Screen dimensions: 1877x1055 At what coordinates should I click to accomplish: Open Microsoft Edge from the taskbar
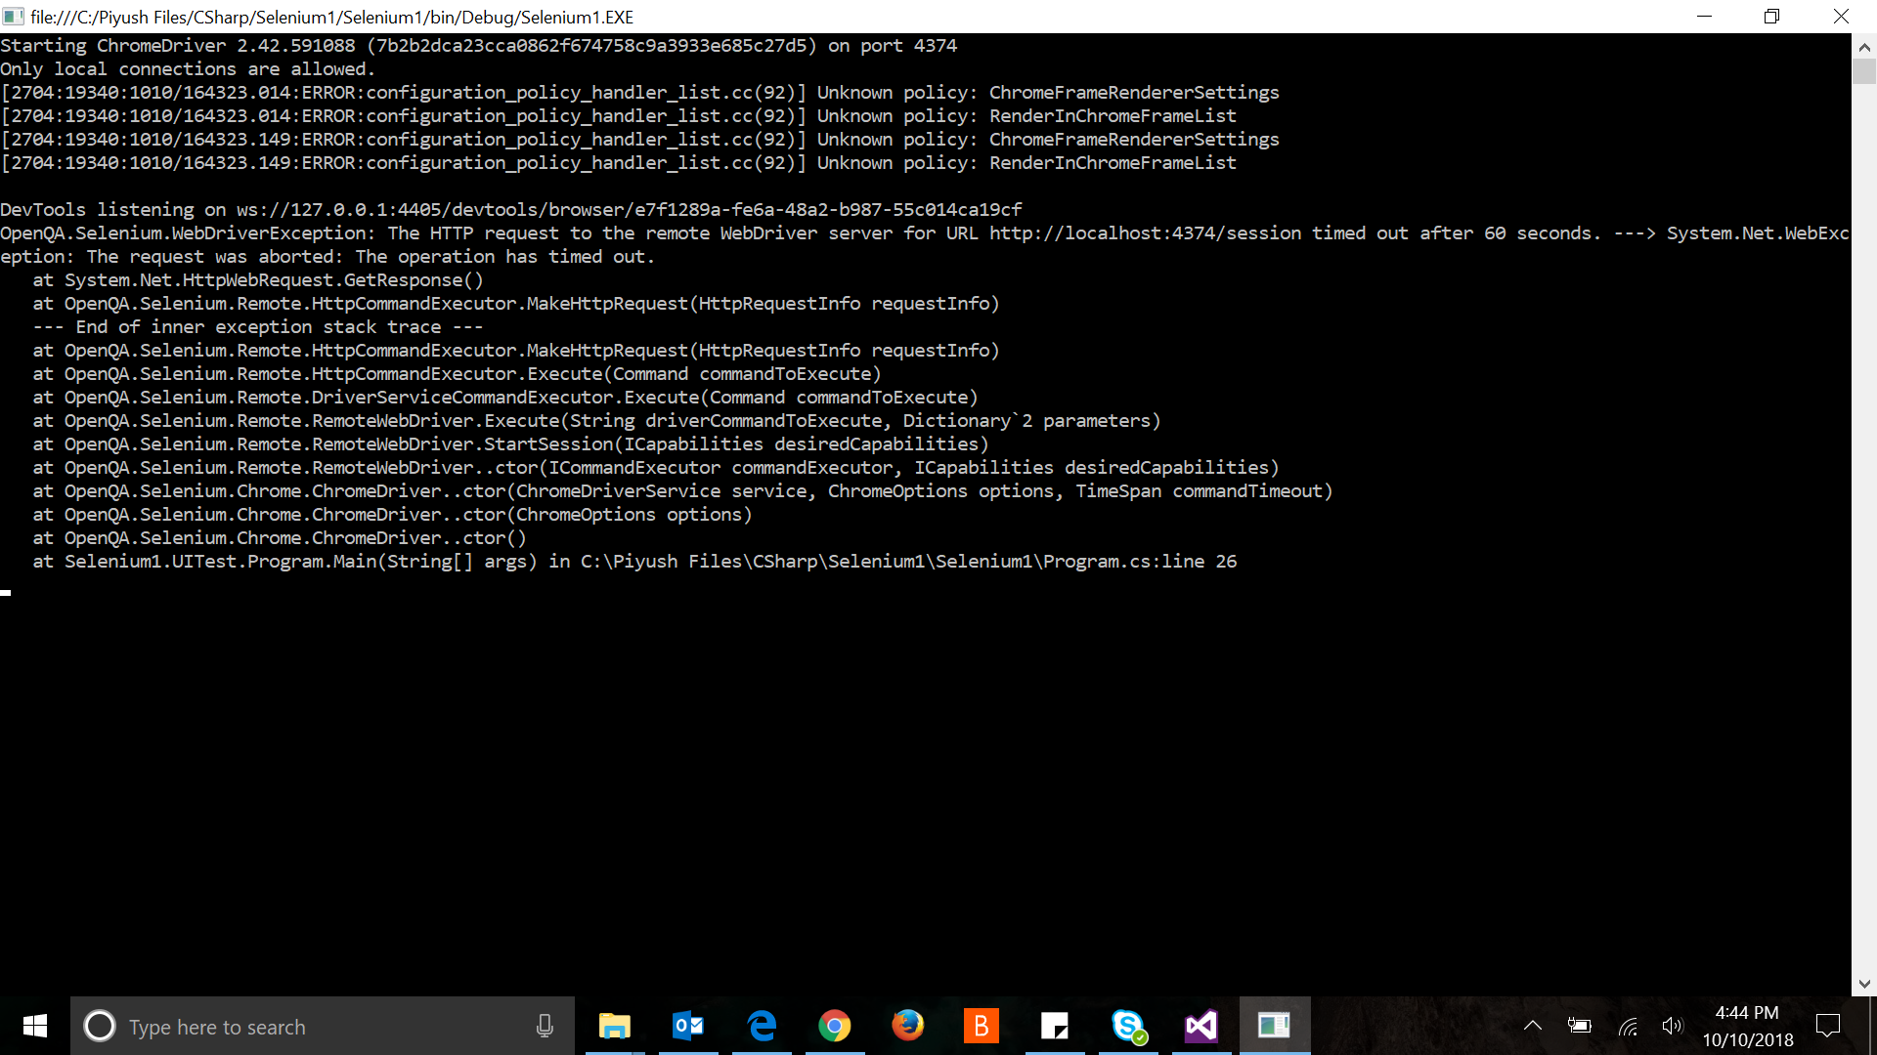point(762,1026)
